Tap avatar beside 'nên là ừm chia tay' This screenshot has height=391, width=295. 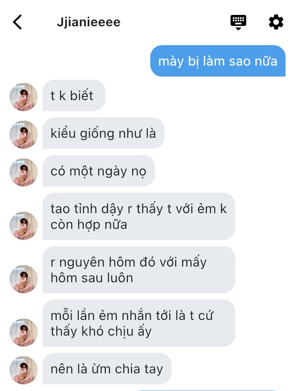[24, 370]
